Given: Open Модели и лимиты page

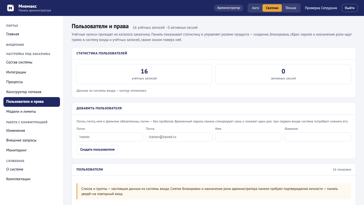Looking at the screenshot, I should click(x=32, y=112).
